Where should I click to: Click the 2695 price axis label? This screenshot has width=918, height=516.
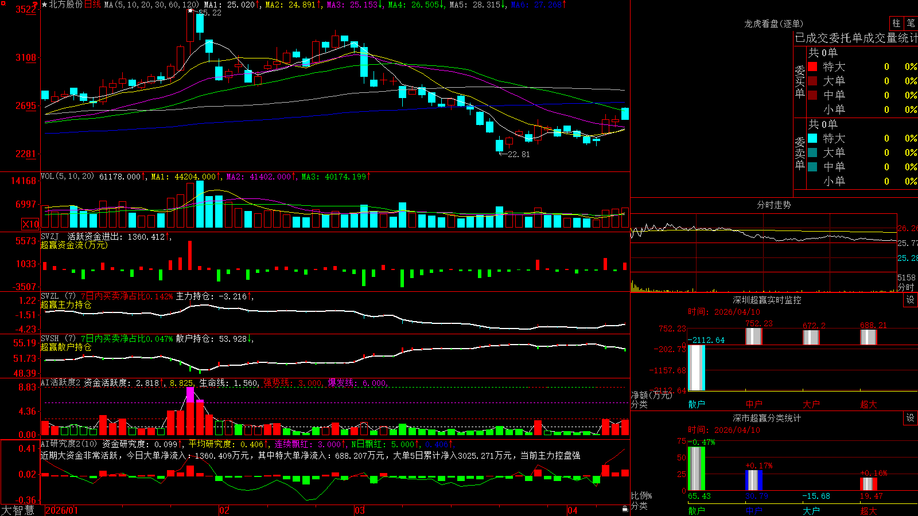tap(26, 105)
